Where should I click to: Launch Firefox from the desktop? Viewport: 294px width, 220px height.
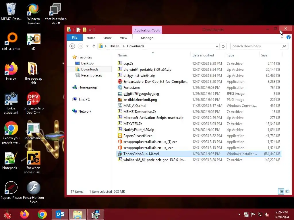(11, 71)
